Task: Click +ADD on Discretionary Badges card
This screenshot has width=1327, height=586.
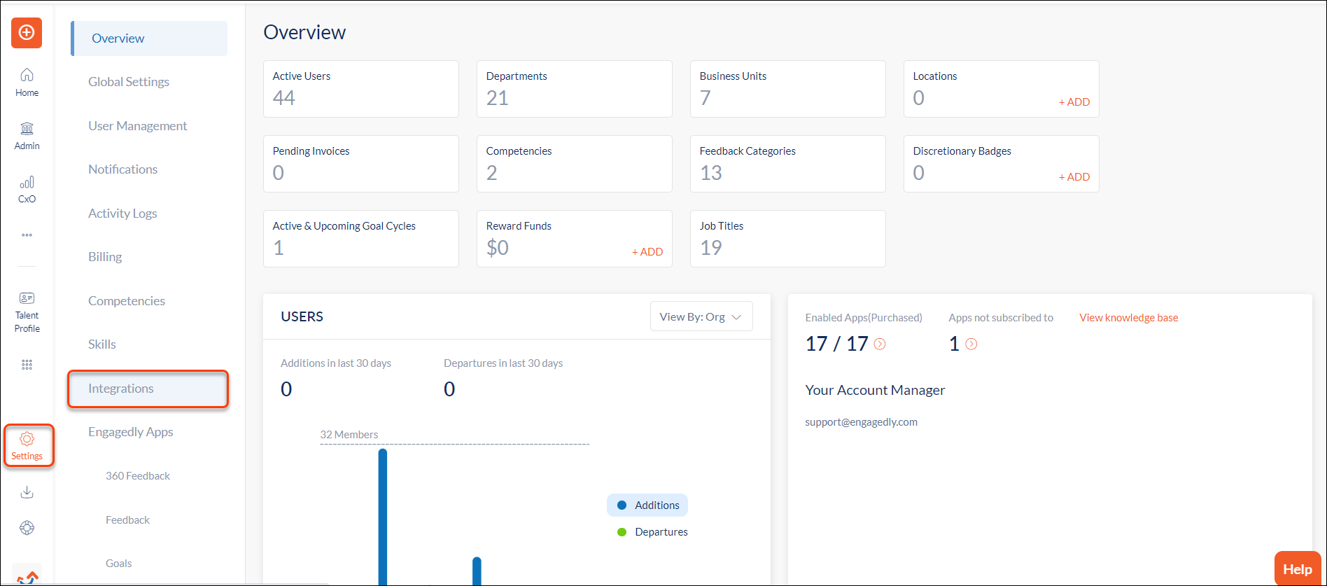Action: 1074,177
